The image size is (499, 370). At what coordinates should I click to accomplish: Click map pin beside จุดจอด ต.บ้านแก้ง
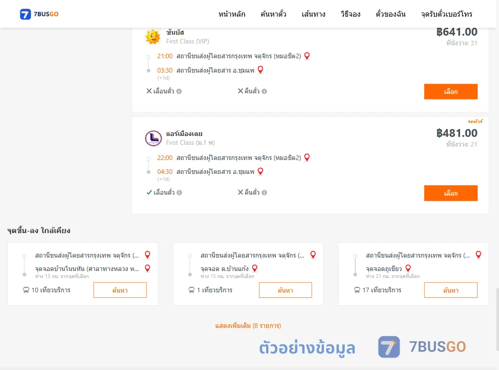pyautogui.click(x=255, y=268)
